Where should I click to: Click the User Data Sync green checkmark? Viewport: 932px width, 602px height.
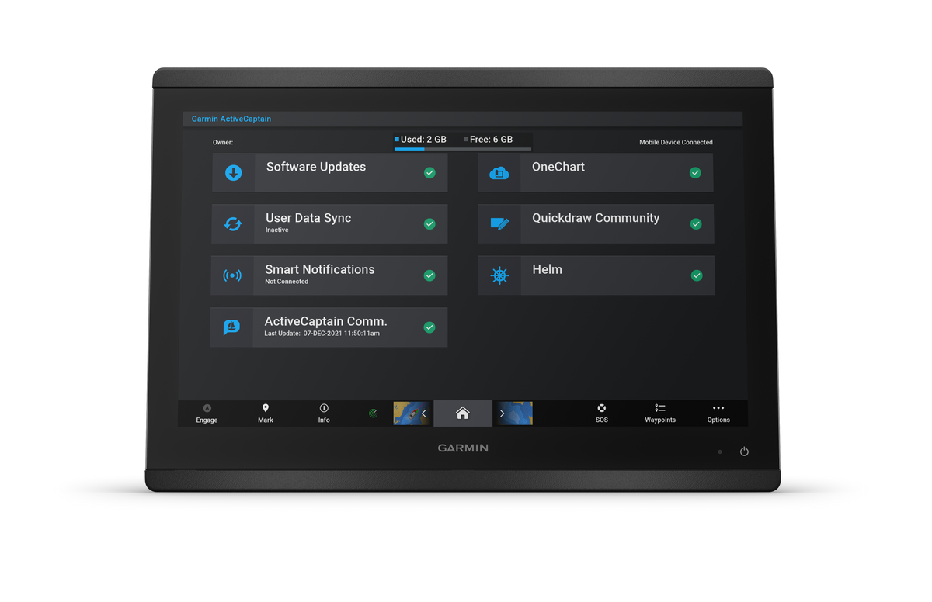tap(429, 224)
